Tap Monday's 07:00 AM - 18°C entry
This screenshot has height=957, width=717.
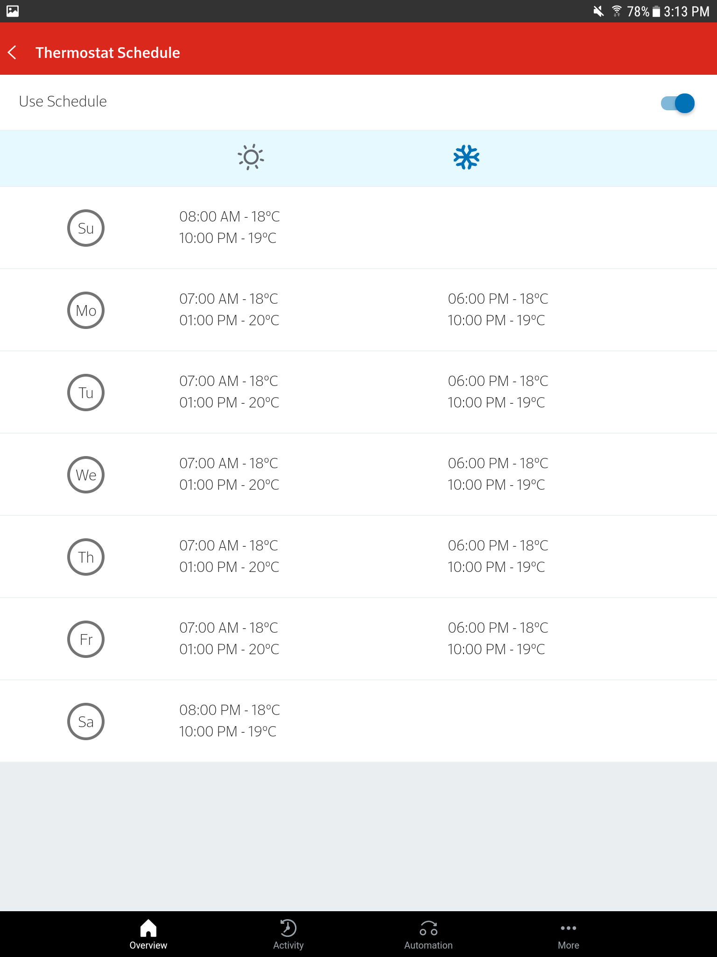coord(229,299)
